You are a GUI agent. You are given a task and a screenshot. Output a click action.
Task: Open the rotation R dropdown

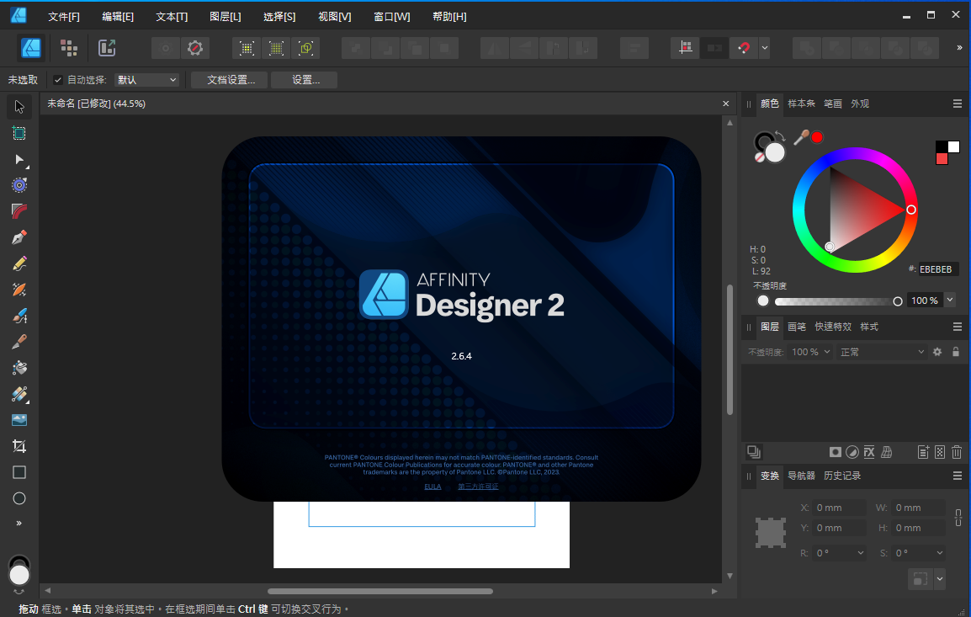pyautogui.click(x=861, y=552)
